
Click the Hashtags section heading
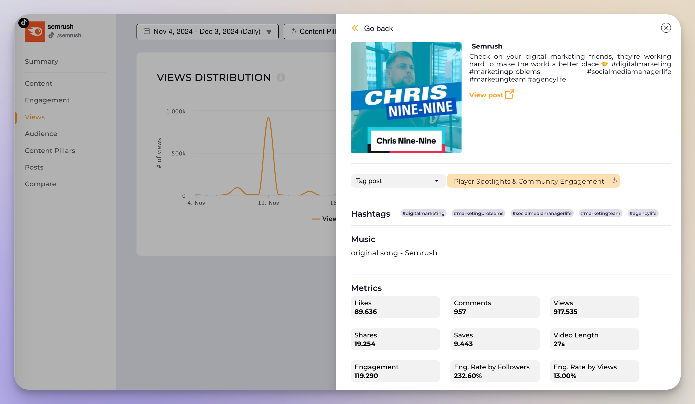point(371,214)
